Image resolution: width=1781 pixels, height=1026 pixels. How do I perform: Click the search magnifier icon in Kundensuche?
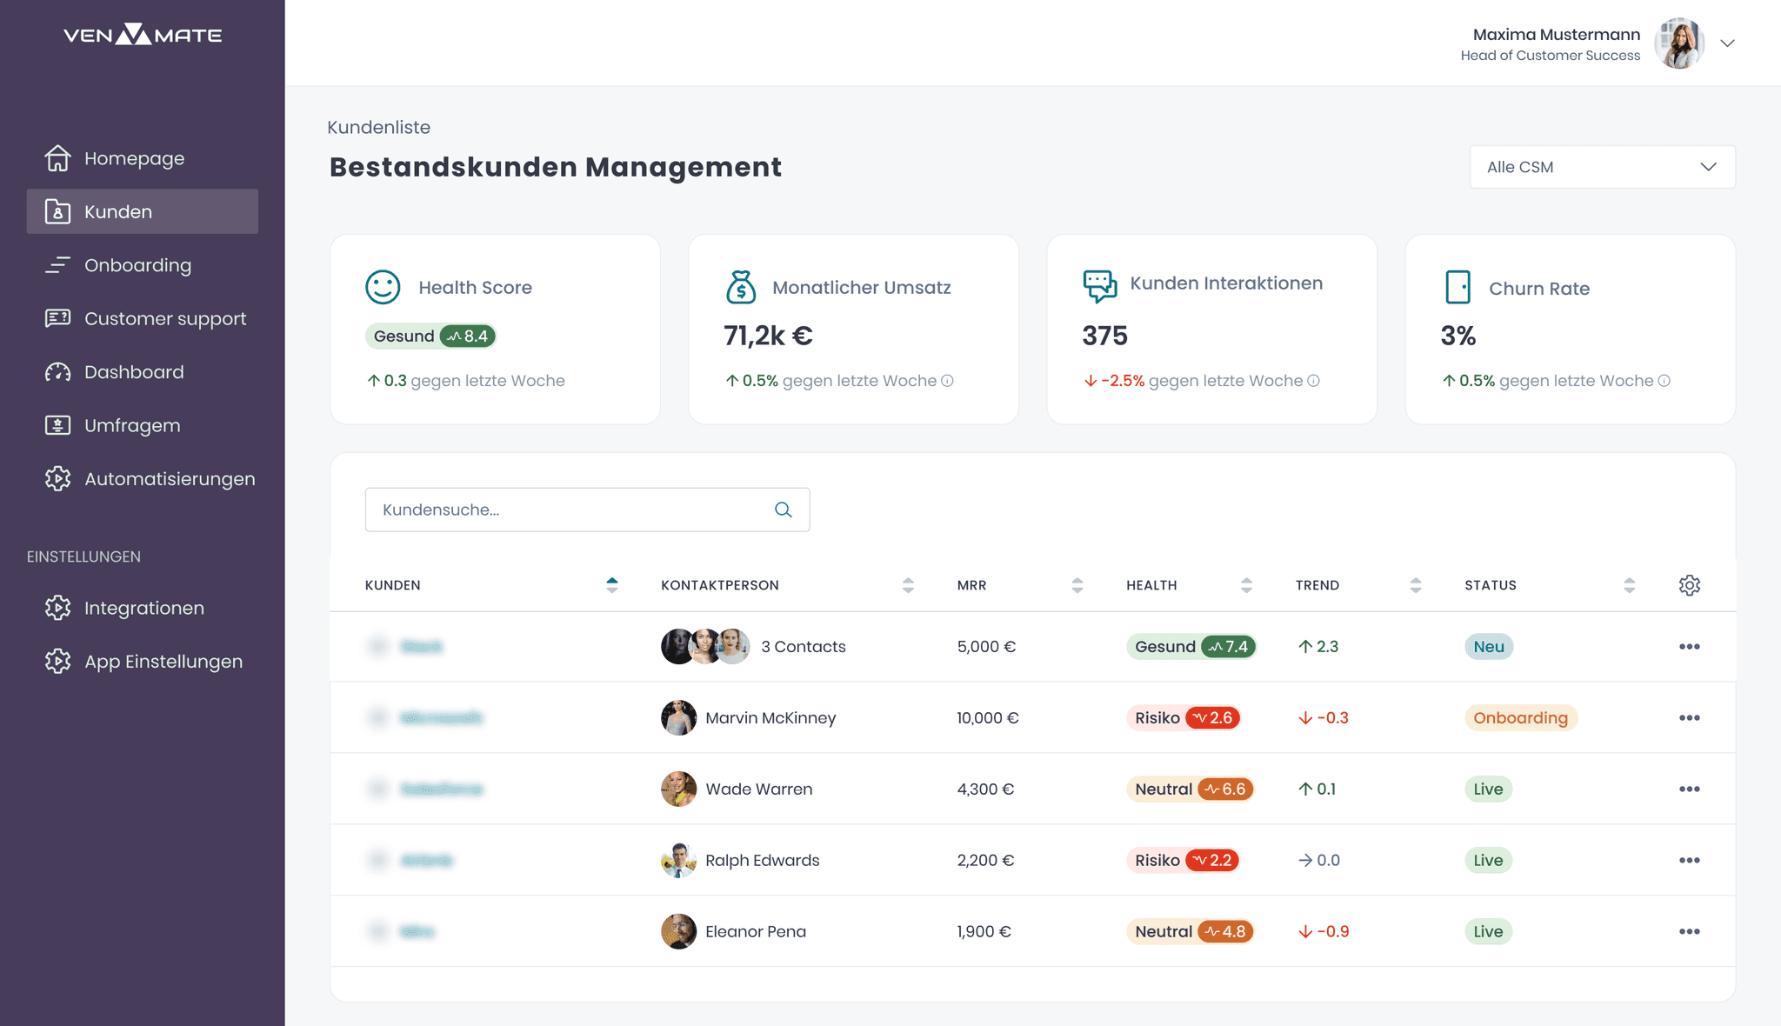click(783, 510)
